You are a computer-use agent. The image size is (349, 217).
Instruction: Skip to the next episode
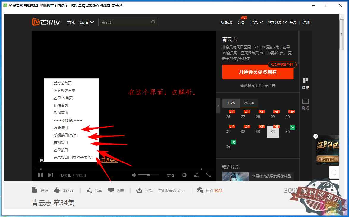point(51,175)
